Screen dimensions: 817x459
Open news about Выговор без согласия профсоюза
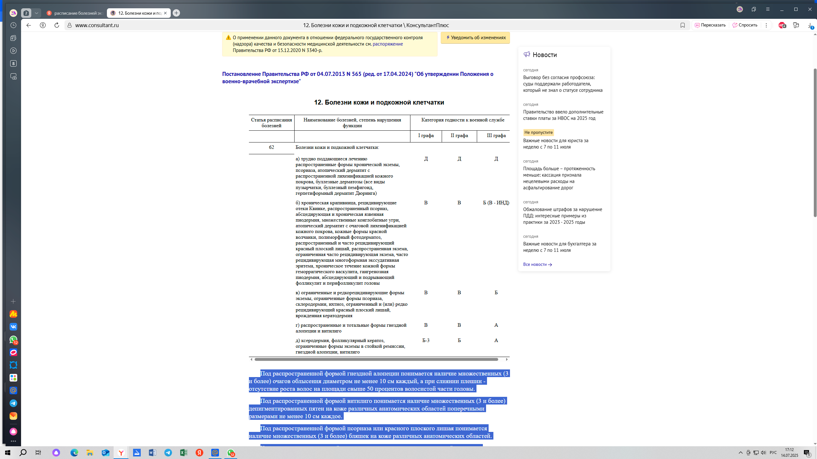tap(563, 84)
